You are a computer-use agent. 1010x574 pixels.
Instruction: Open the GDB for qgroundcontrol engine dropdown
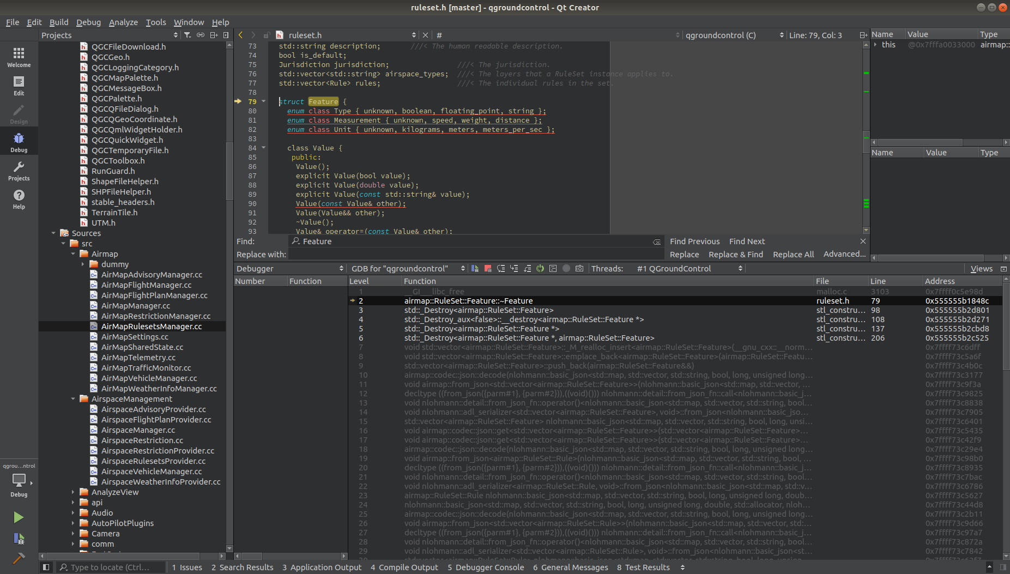click(x=408, y=268)
